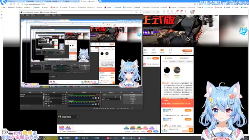This screenshot has height=140, width=249.
Task: Enable Studio Mode in OBS Controls
Action: tap(133, 99)
